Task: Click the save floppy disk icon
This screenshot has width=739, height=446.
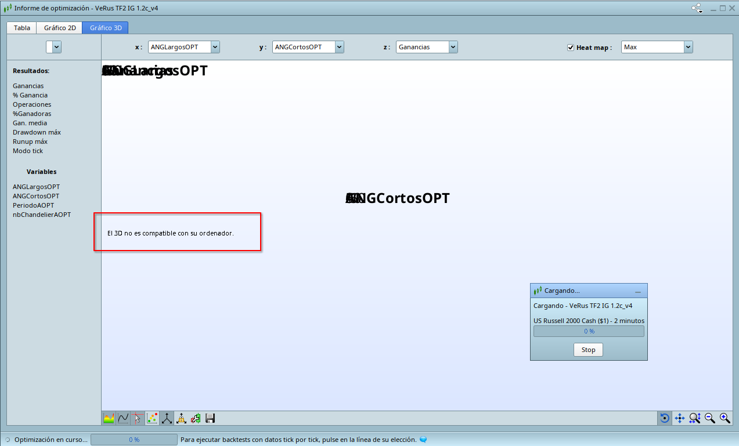Action: [x=210, y=418]
